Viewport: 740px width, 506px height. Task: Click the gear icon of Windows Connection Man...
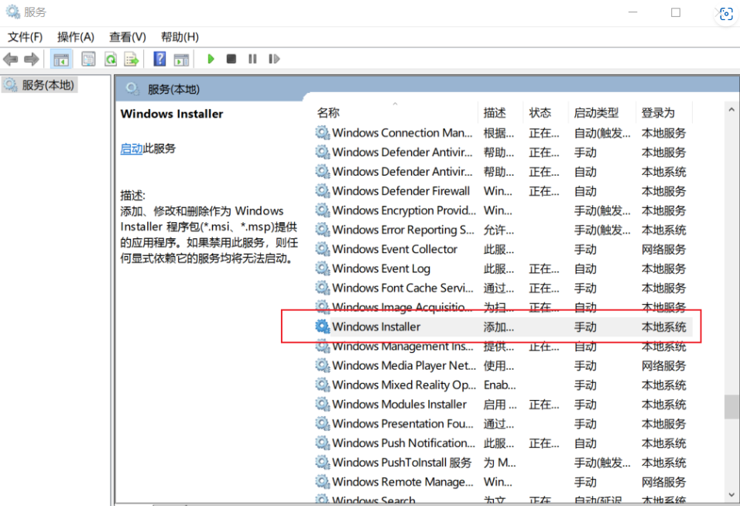(323, 133)
